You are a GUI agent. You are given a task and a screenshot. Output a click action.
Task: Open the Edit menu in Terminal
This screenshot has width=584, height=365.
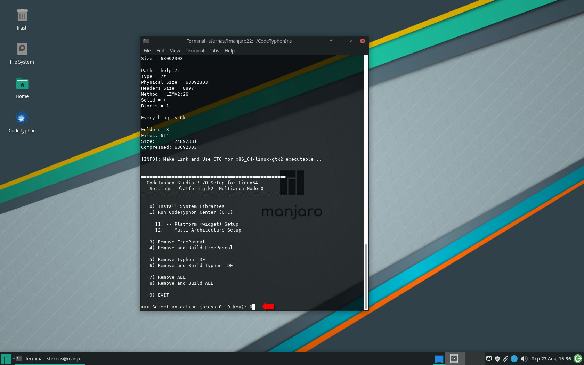coord(160,51)
